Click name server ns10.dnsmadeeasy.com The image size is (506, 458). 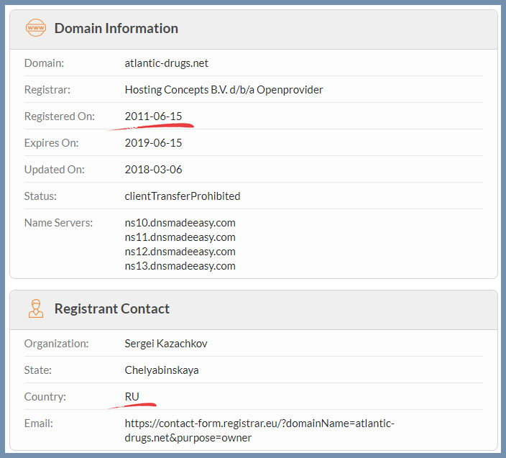point(180,223)
